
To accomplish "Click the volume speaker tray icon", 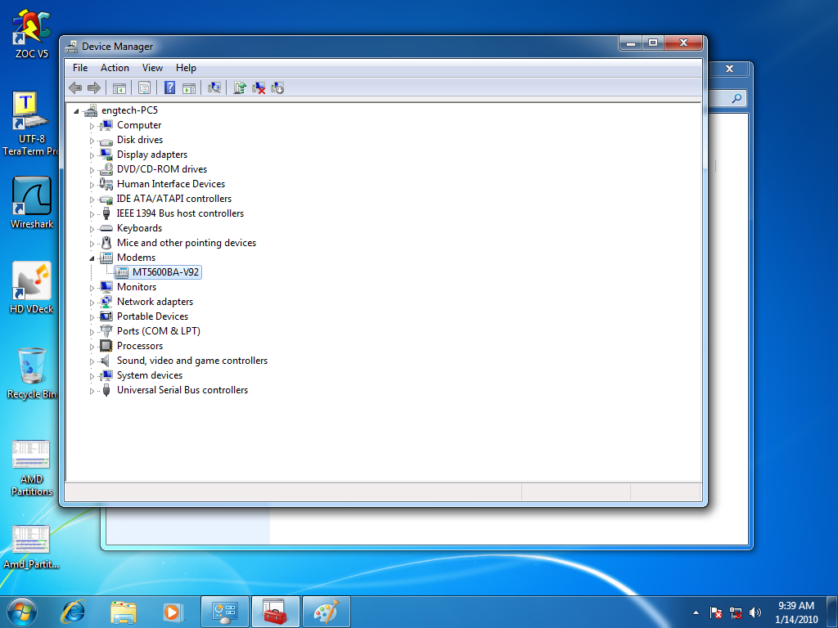I will (755, 612).
